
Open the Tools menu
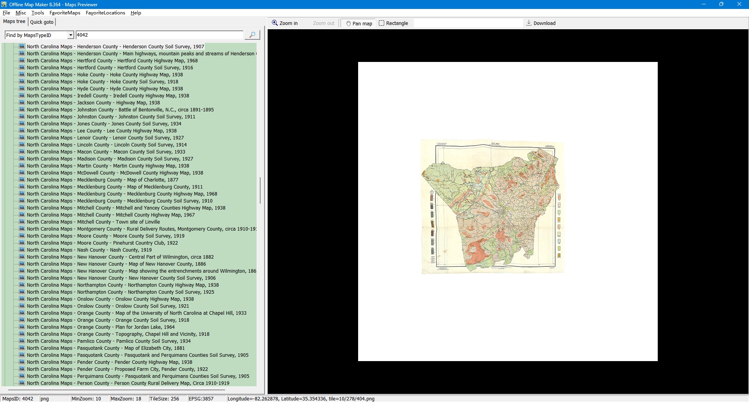[x=38, y=13]
